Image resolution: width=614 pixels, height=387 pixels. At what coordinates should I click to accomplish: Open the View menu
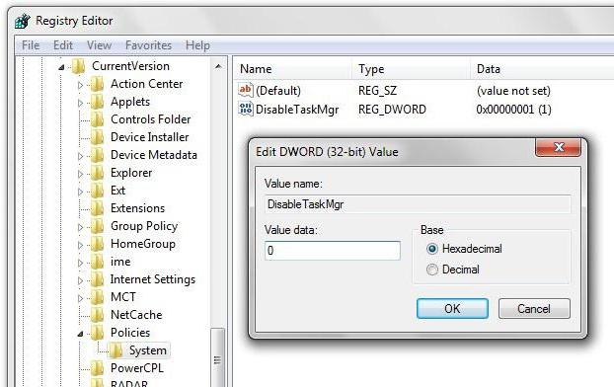[x=99, y=45]
